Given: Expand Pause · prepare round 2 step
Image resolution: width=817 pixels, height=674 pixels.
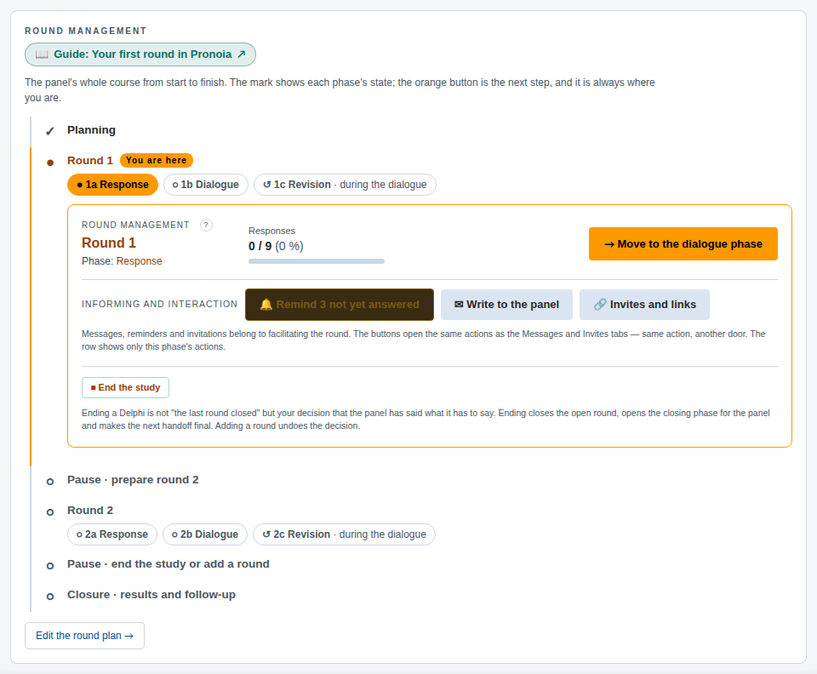Looking at the screenshot, I should (x=133, y=480).
